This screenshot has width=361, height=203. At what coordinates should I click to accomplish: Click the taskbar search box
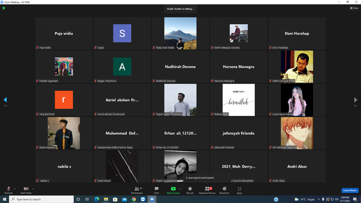41,199
